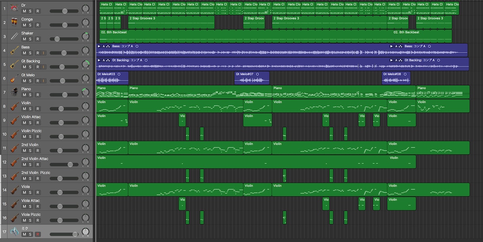Click the 2nd Violin track's instrument icon
483x242 pixels.
click(15, 148)
